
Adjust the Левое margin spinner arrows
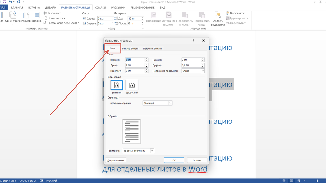(x=146, y=65)
